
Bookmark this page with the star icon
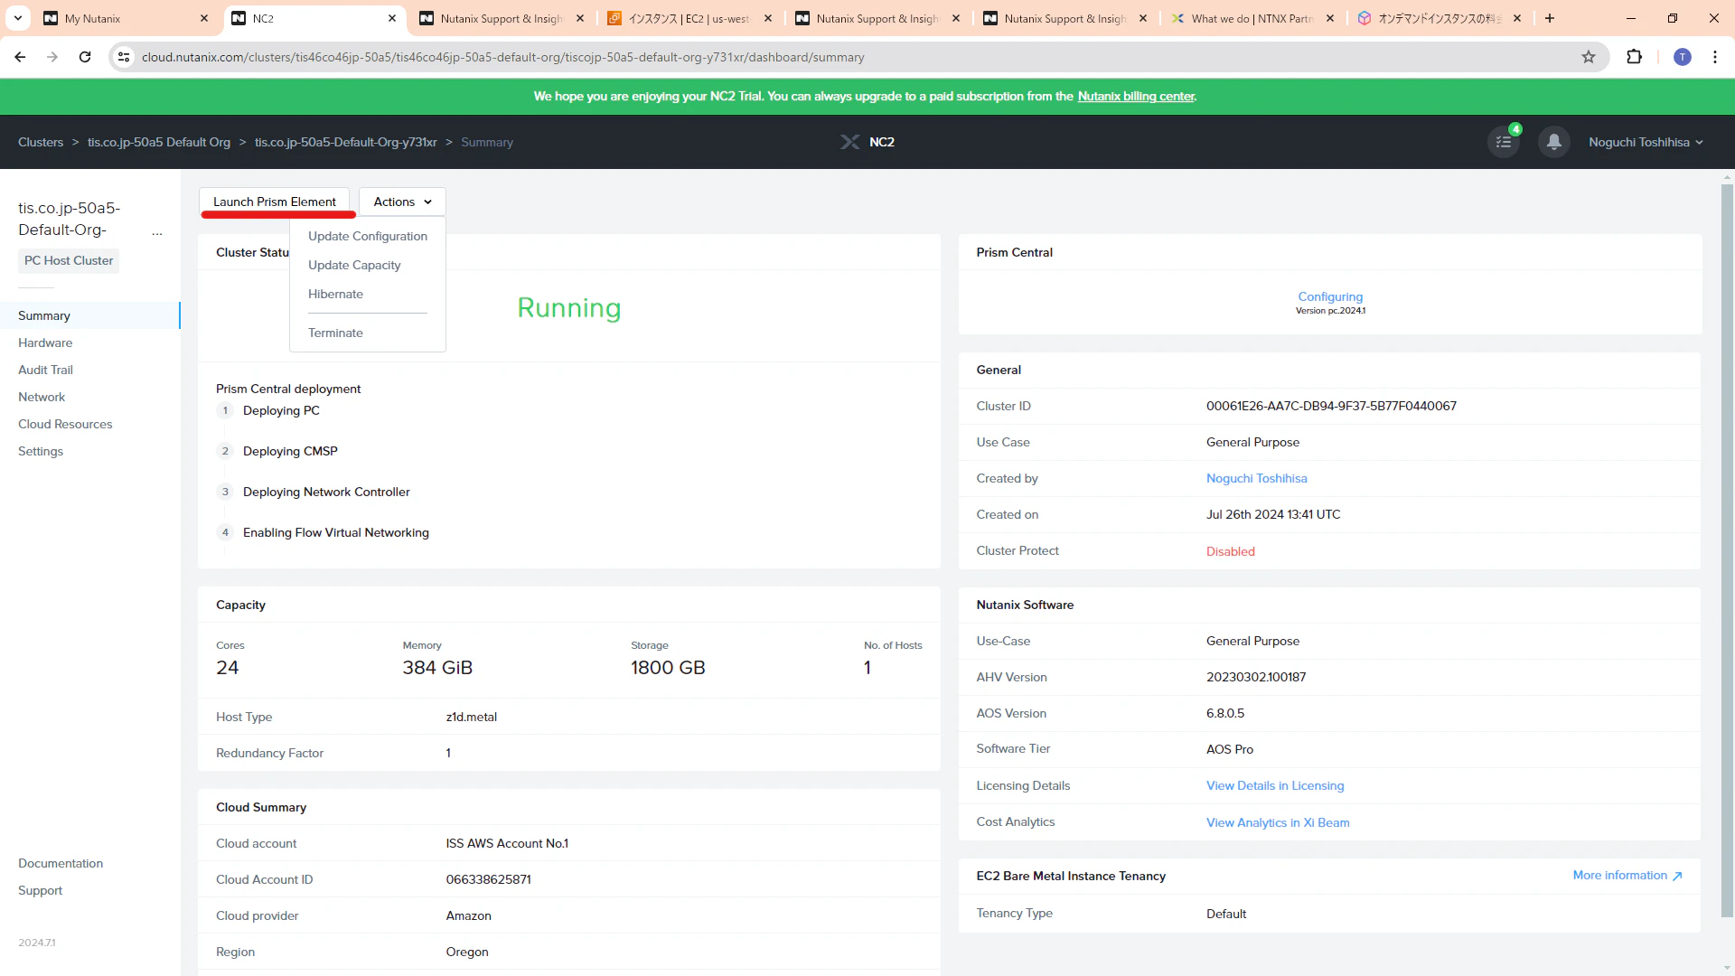coord(1589,57)
